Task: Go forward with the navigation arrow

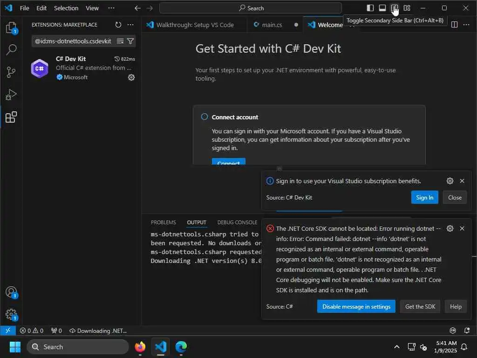Action: (150, 8)
